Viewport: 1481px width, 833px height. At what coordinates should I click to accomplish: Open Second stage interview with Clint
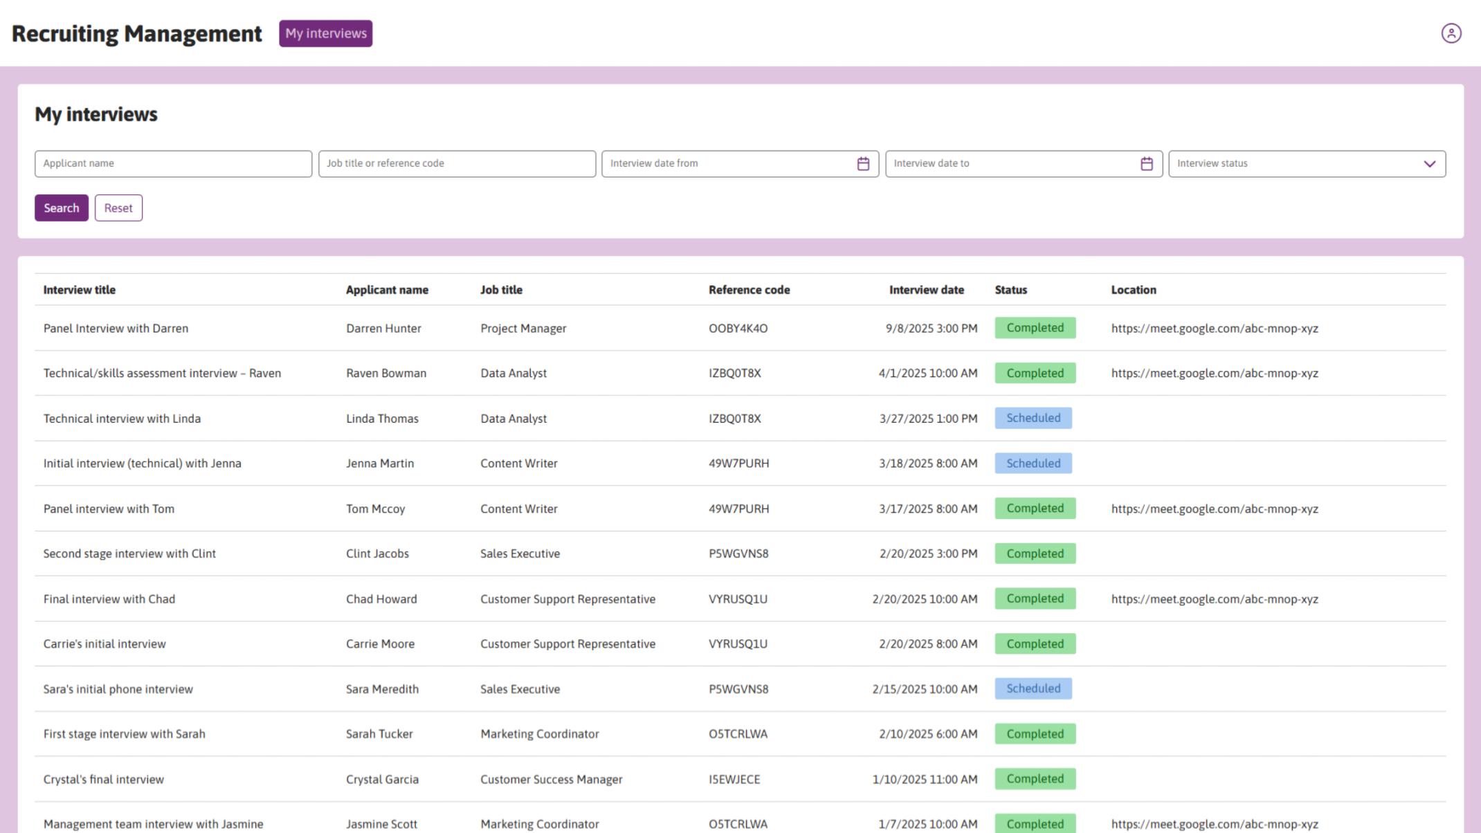[129, 554]
